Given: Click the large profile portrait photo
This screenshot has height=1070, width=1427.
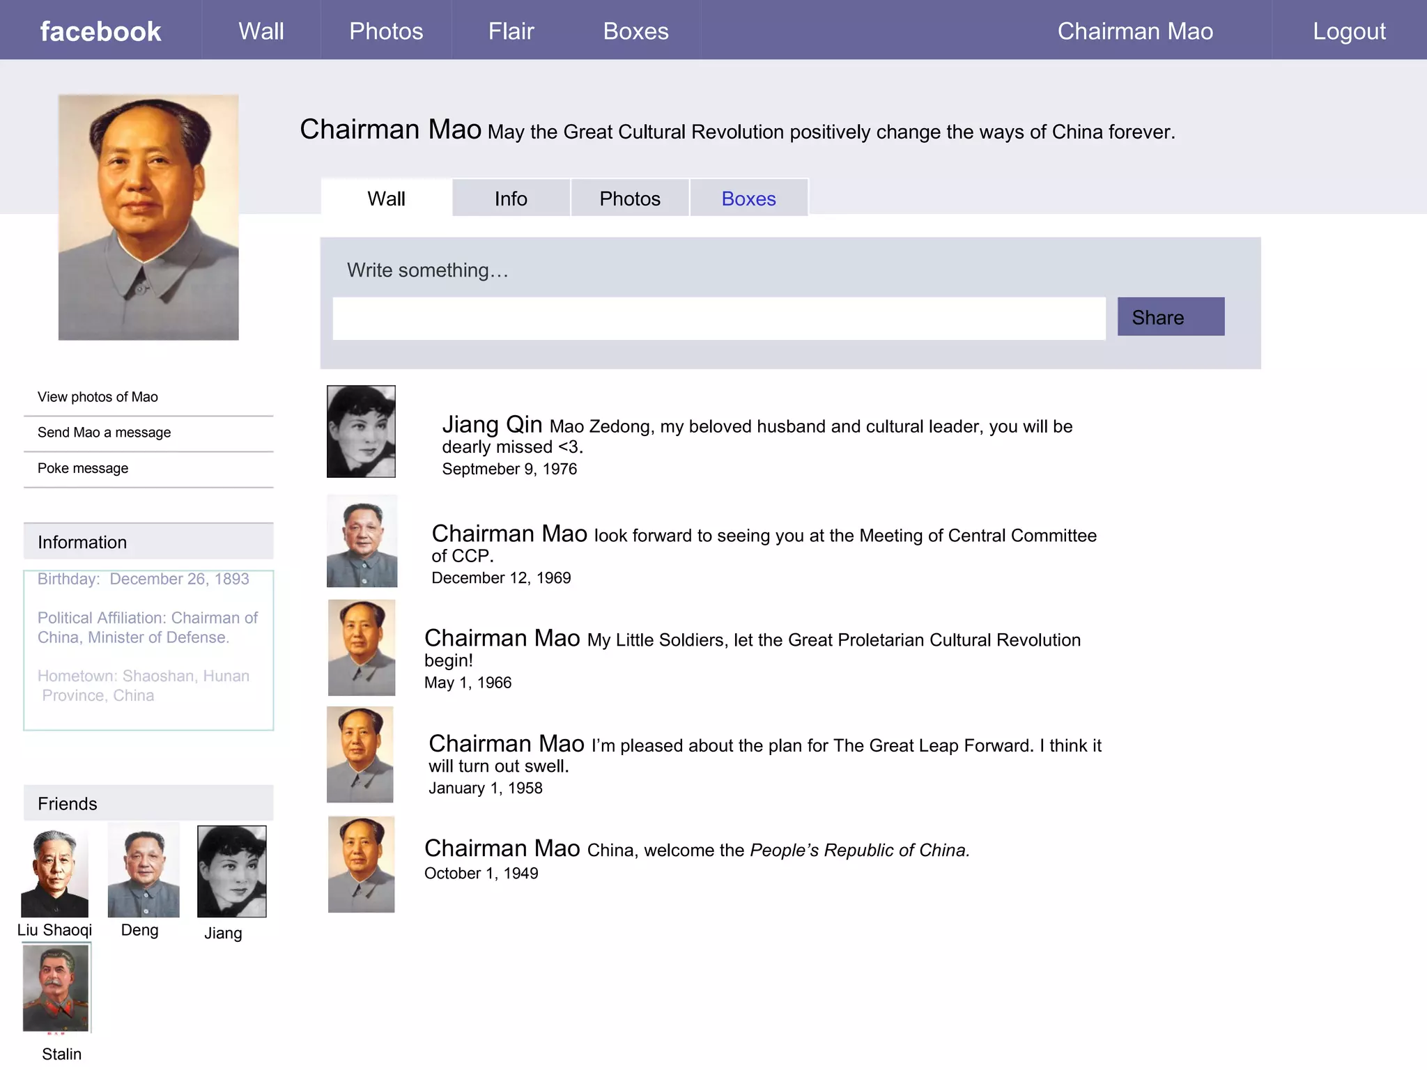Looking at the screenshot, I should coord(148,217).
